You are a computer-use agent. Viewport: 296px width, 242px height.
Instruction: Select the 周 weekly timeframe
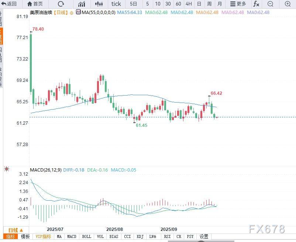click(209, 4)
